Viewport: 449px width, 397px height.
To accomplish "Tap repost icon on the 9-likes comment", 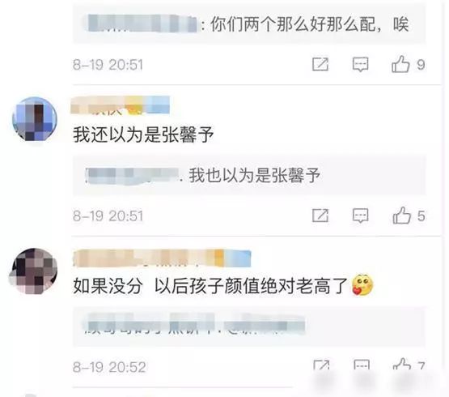I will point(320,64).
